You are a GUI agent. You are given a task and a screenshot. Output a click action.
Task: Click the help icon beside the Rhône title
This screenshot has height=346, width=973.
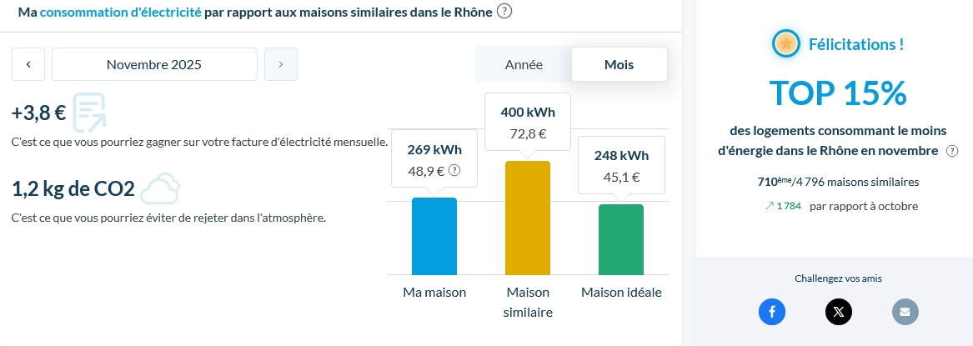click(x=504, y=12)
